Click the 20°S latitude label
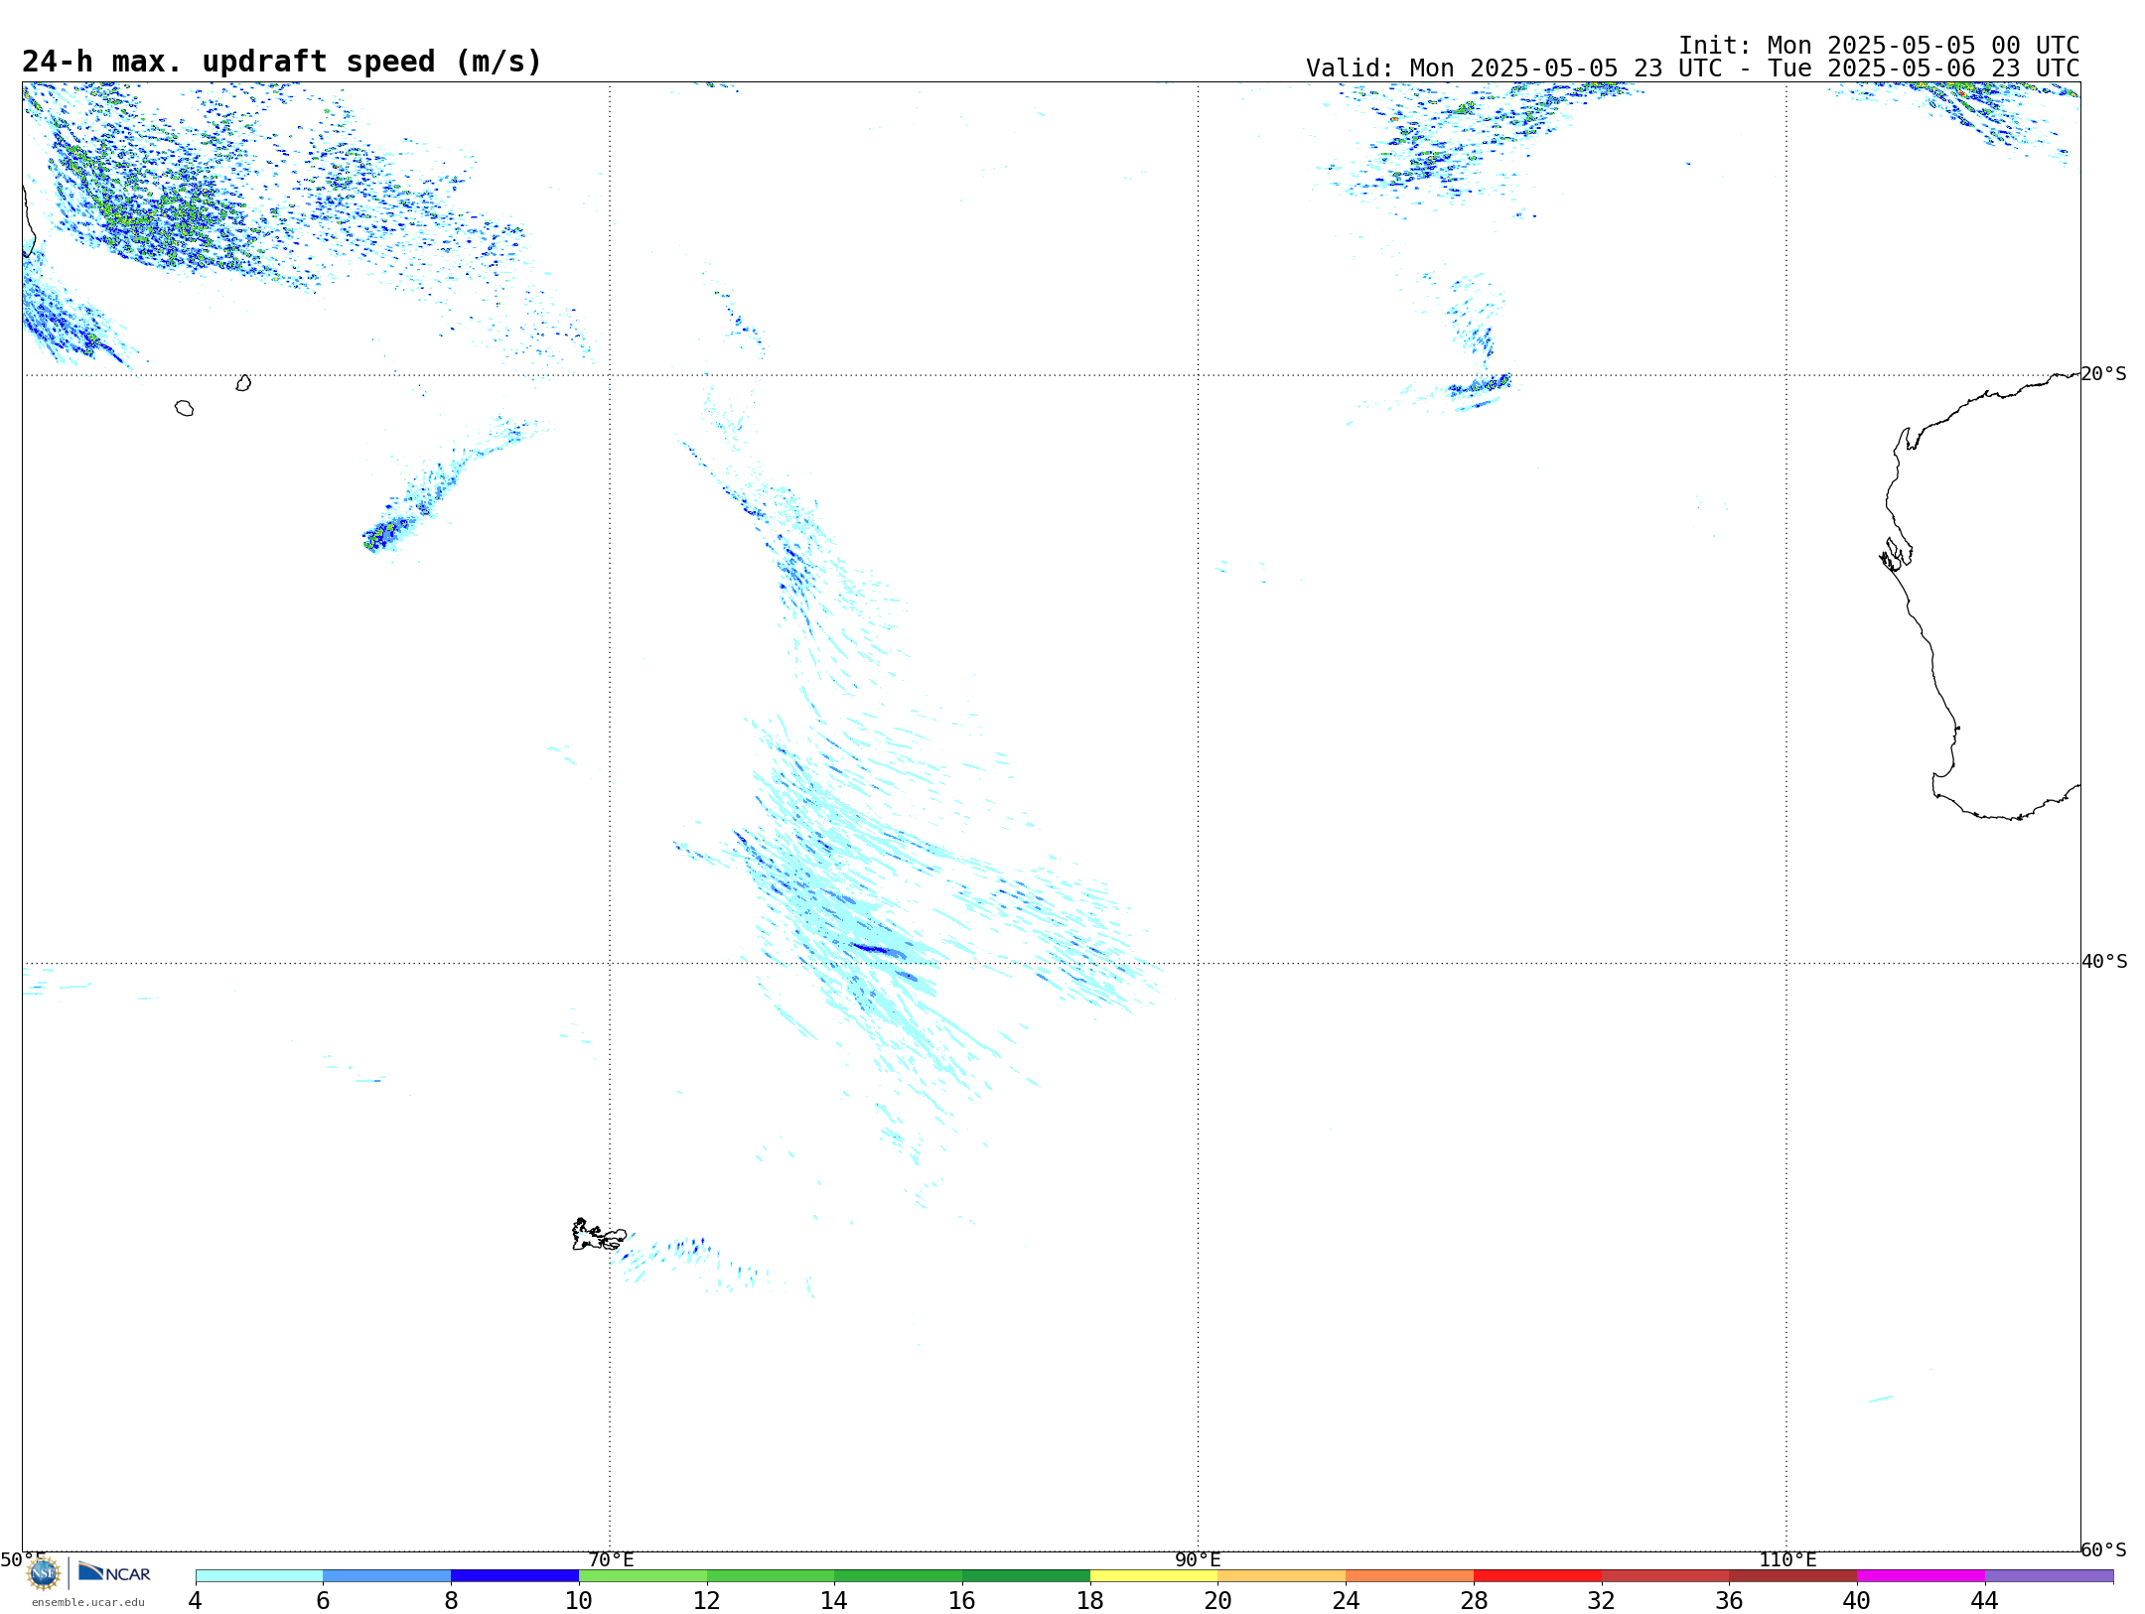Image resolution: width=2145 pixels, height=1614 pixels. 2104,374
